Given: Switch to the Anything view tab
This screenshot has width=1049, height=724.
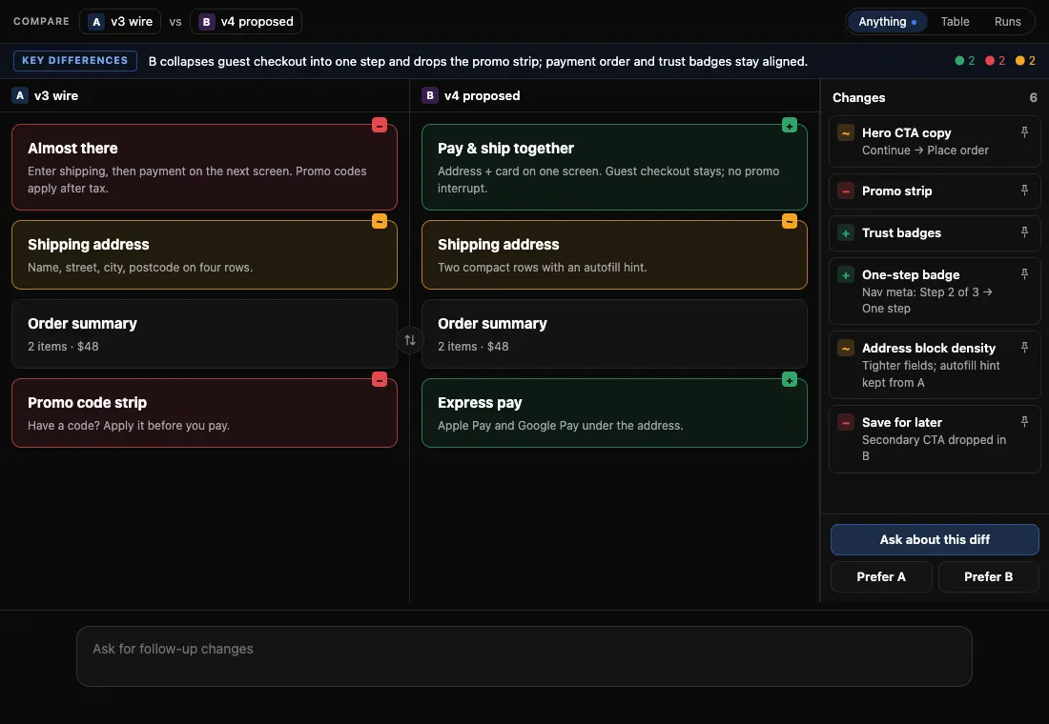Looking at the screenshot, I should tap(887, 21).
